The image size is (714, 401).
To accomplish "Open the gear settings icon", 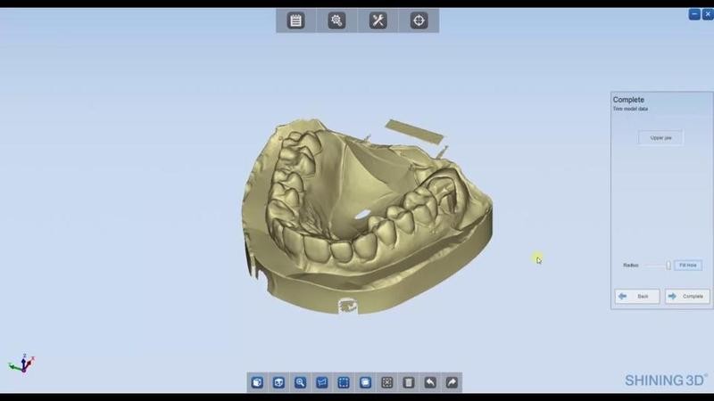I will pyautogui.click(x=336, y=20).
